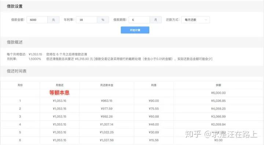Click balance cell ¥4,059.25
This screenshot has height=145, width=264.
click(219, 109)
